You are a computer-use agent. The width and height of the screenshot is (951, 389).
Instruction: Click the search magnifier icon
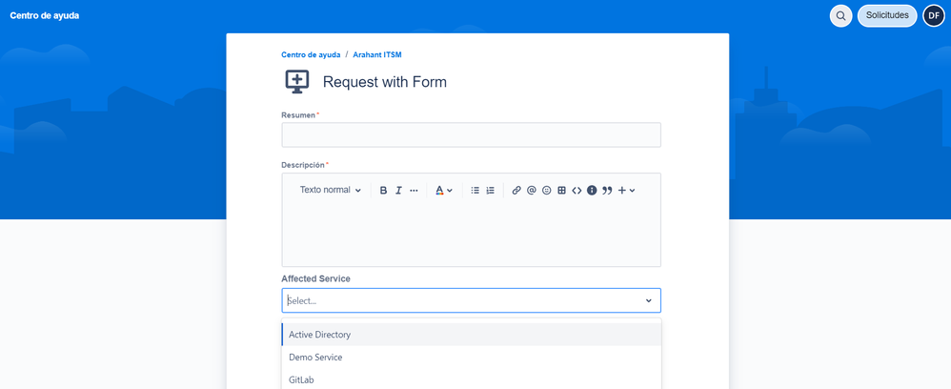tap(840, 16)
